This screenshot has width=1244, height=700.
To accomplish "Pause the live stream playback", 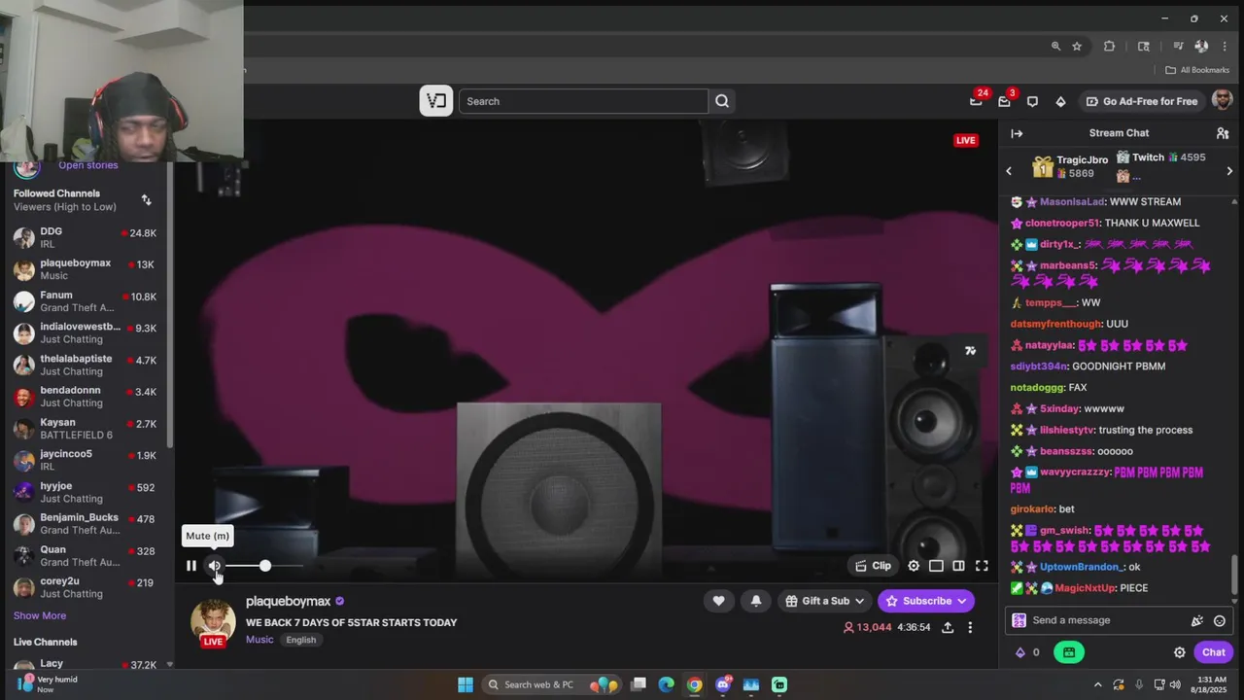I will [191, 566].
